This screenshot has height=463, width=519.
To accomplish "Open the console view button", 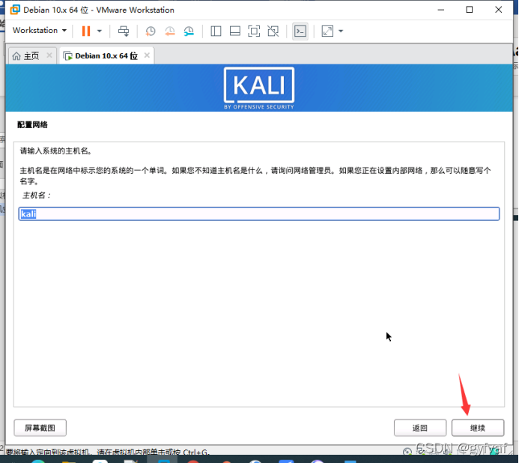I will click(x=300, y=31).
